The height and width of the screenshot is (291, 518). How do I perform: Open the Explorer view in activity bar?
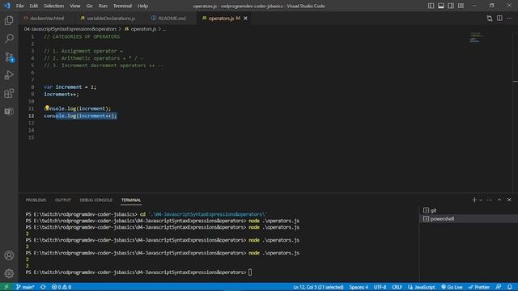9,20
